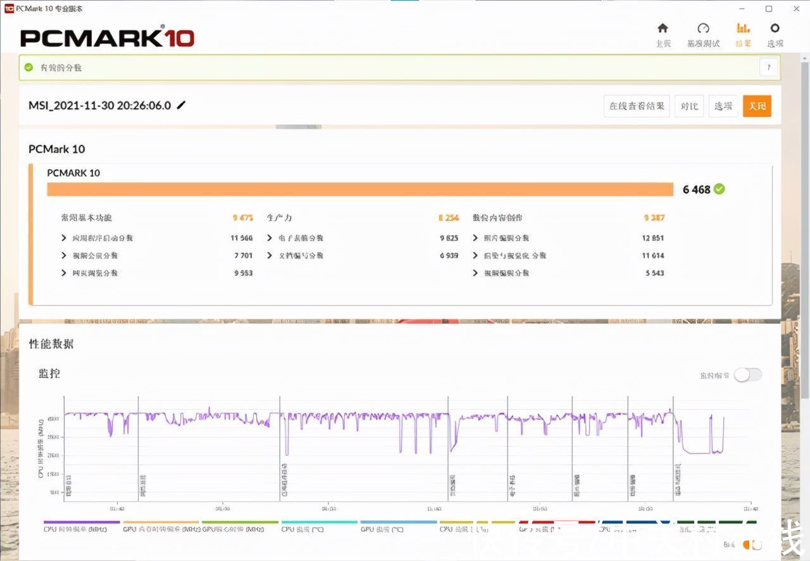
Task: Click the Productivity score 8 254
Action: point(449,218)
